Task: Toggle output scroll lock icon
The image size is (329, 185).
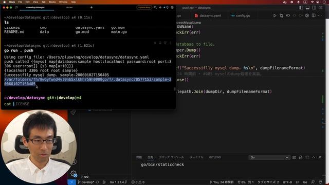Action: point(301,157)
